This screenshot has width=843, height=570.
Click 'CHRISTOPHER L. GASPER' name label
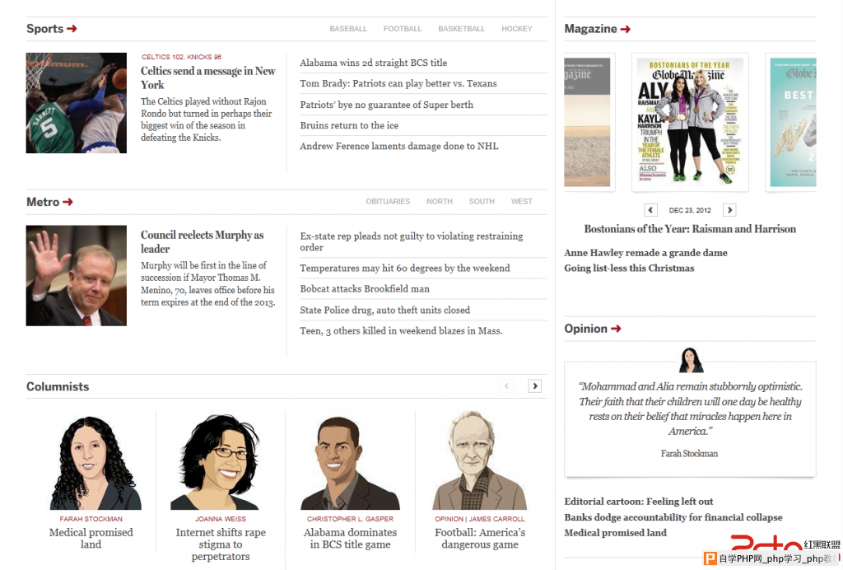[x=350, y=519]
